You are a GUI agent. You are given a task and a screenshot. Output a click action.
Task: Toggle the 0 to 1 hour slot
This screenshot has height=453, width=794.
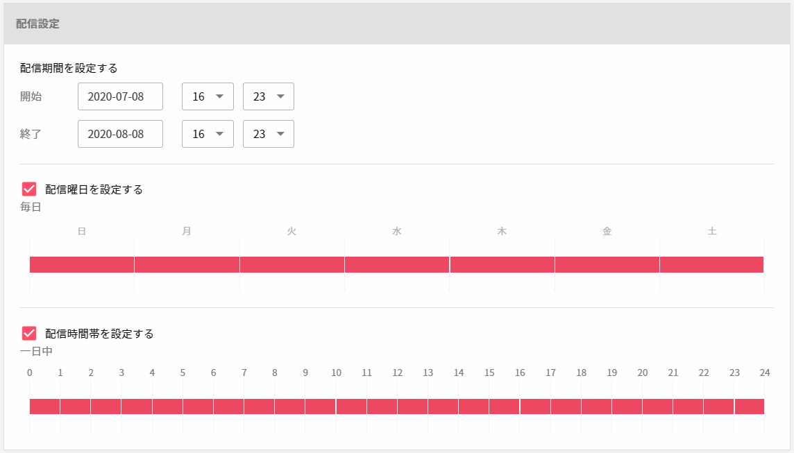pos(44,407)
